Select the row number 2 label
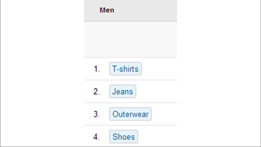Viewport: 261px width, 147px height. click(x=97, y=92)
